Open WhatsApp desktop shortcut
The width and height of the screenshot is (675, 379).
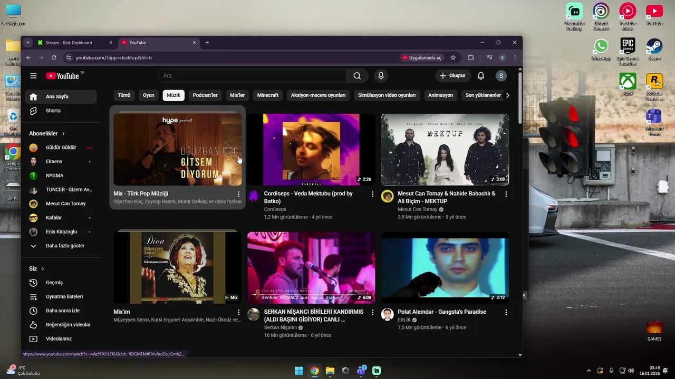pyautogui.click(x=601, y=49)
